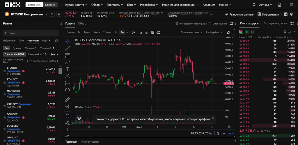The width and height of the screenshot is (298, 145).
Task: Open chart settings gear icon
Action: pyautogui.click(x=159, y=32)
